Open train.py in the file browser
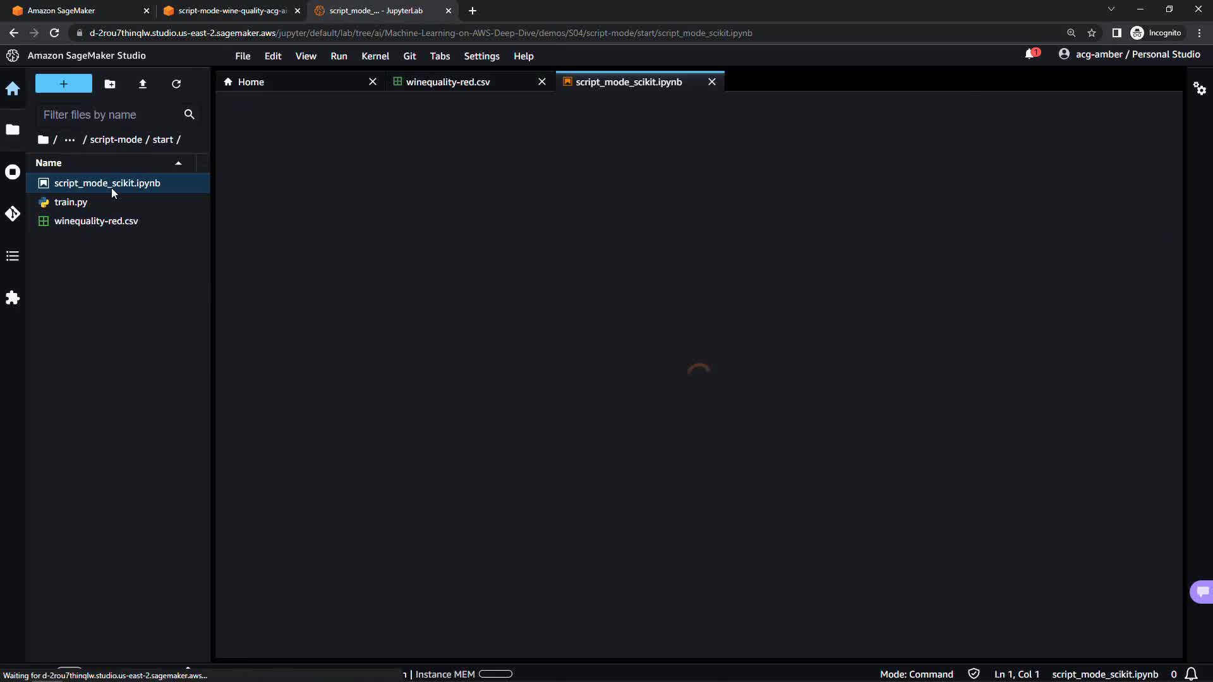1213x682 pixels. pos(71,202)
